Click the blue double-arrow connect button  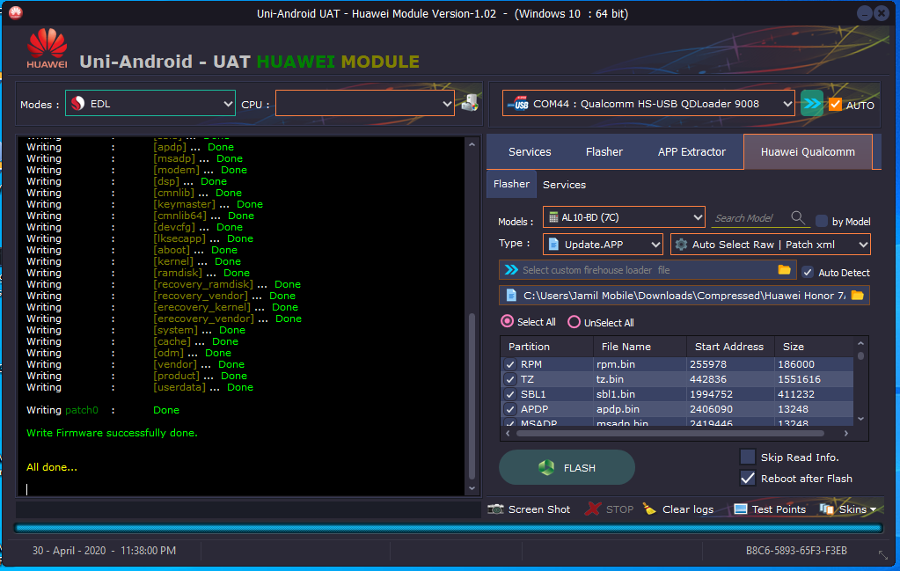[x=812, y=103]
